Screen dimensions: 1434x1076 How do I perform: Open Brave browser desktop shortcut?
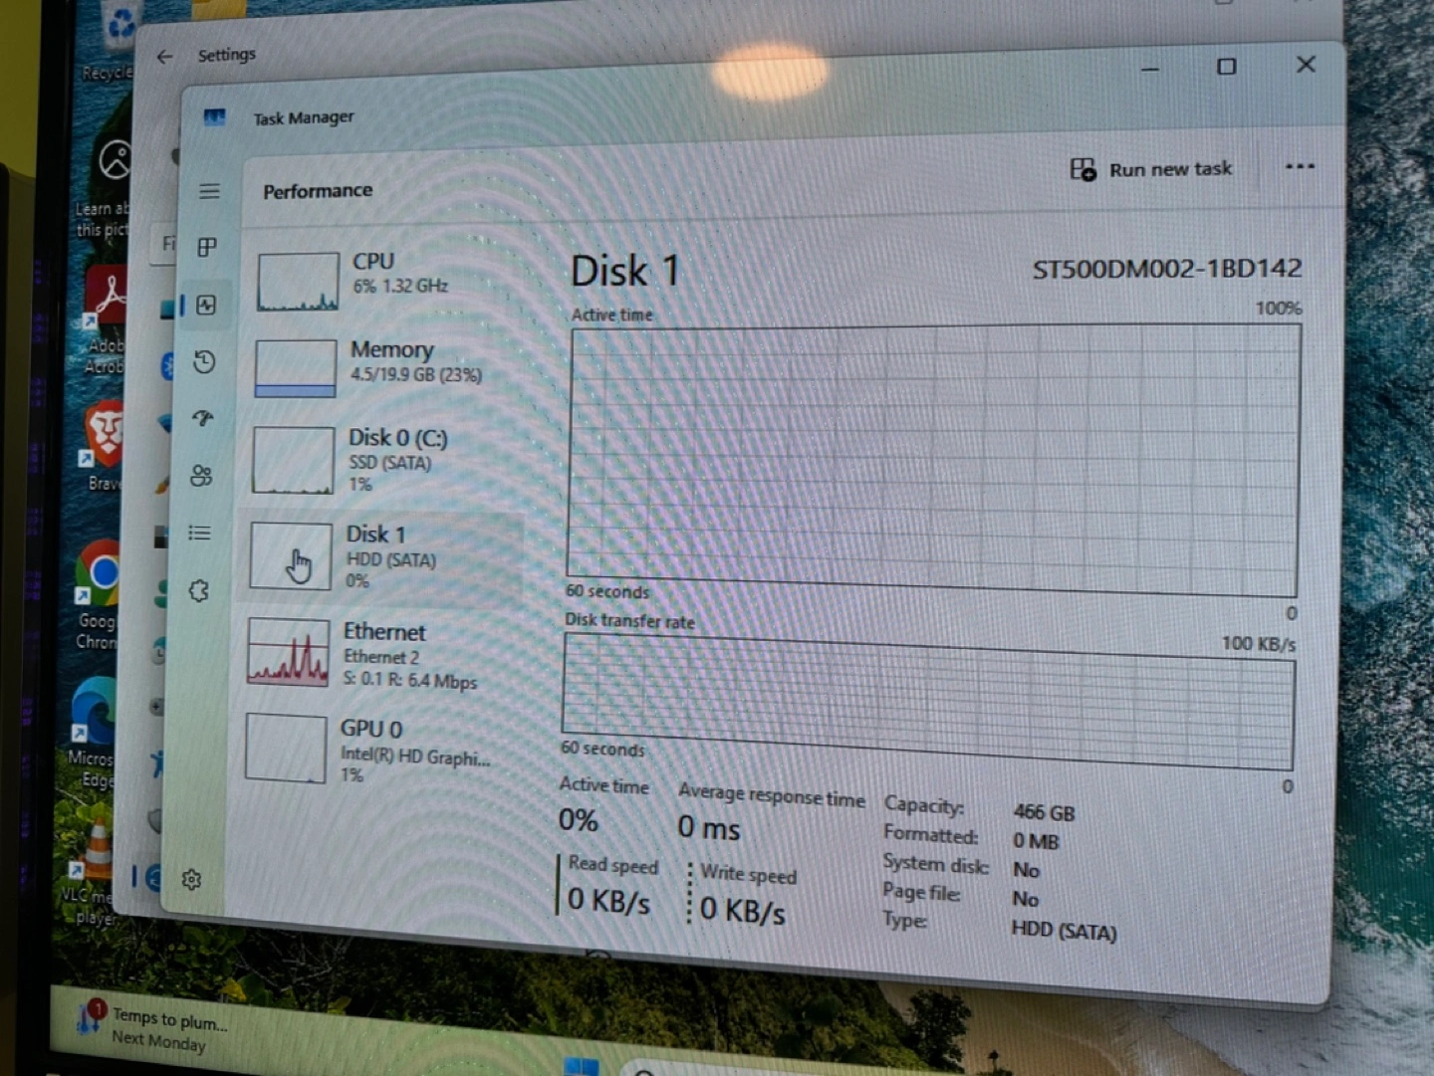104,445
